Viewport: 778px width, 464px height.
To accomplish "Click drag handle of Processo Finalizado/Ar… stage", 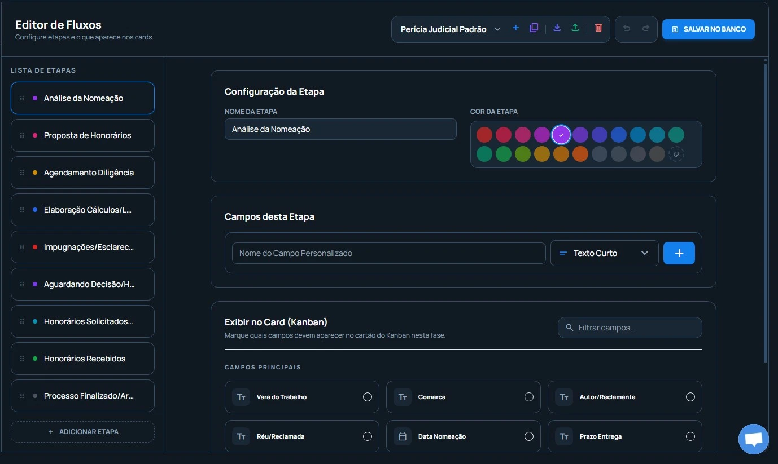I will click(22, 396).
